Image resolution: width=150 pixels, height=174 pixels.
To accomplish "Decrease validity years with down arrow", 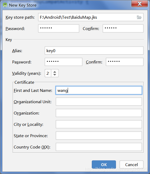I will pos(55,75).
